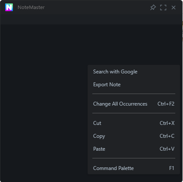Dismiss menu by clicking the empty editor area

click(43, 100)
